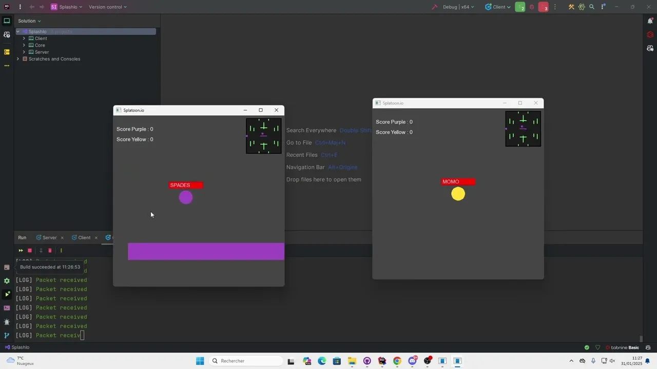Open the Run tool window icon in left sidebar

pos(7,294)
